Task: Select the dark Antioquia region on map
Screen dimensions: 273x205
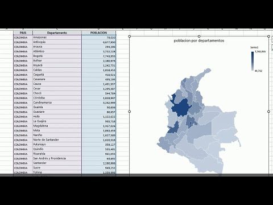Action: pos(180,109)
